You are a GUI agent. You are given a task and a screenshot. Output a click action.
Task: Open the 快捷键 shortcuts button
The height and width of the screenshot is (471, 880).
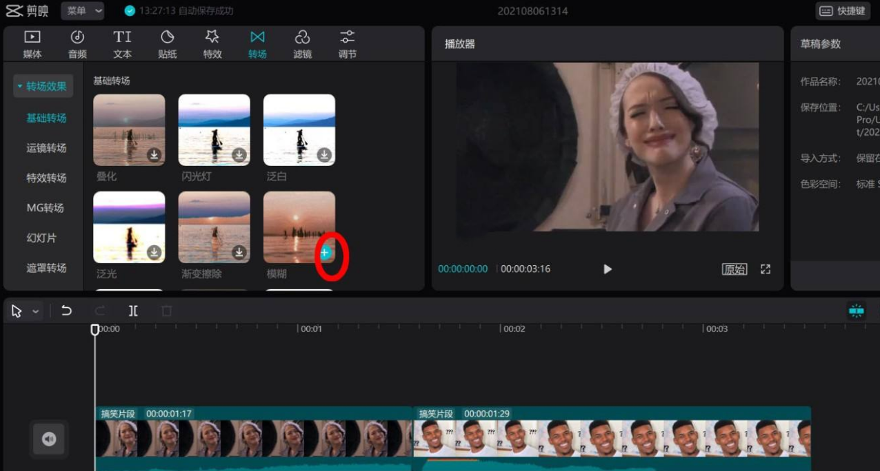tap(843, 11)
